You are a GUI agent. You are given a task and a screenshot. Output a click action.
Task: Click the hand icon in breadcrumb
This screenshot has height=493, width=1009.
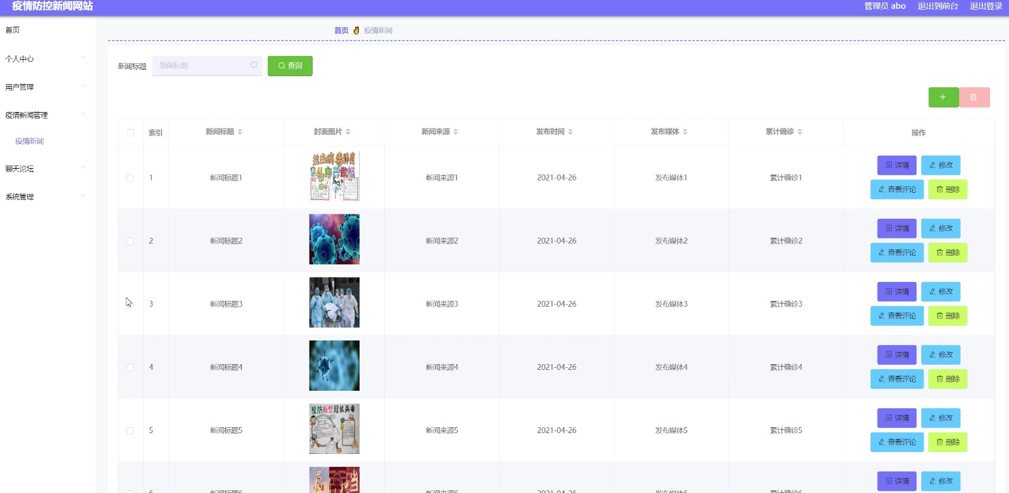pyautogui.click(x=356, y=31)
